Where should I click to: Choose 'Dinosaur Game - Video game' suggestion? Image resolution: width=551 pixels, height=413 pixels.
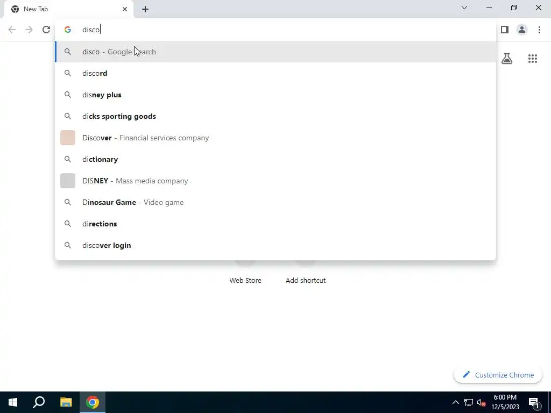[x=276, y=202]
